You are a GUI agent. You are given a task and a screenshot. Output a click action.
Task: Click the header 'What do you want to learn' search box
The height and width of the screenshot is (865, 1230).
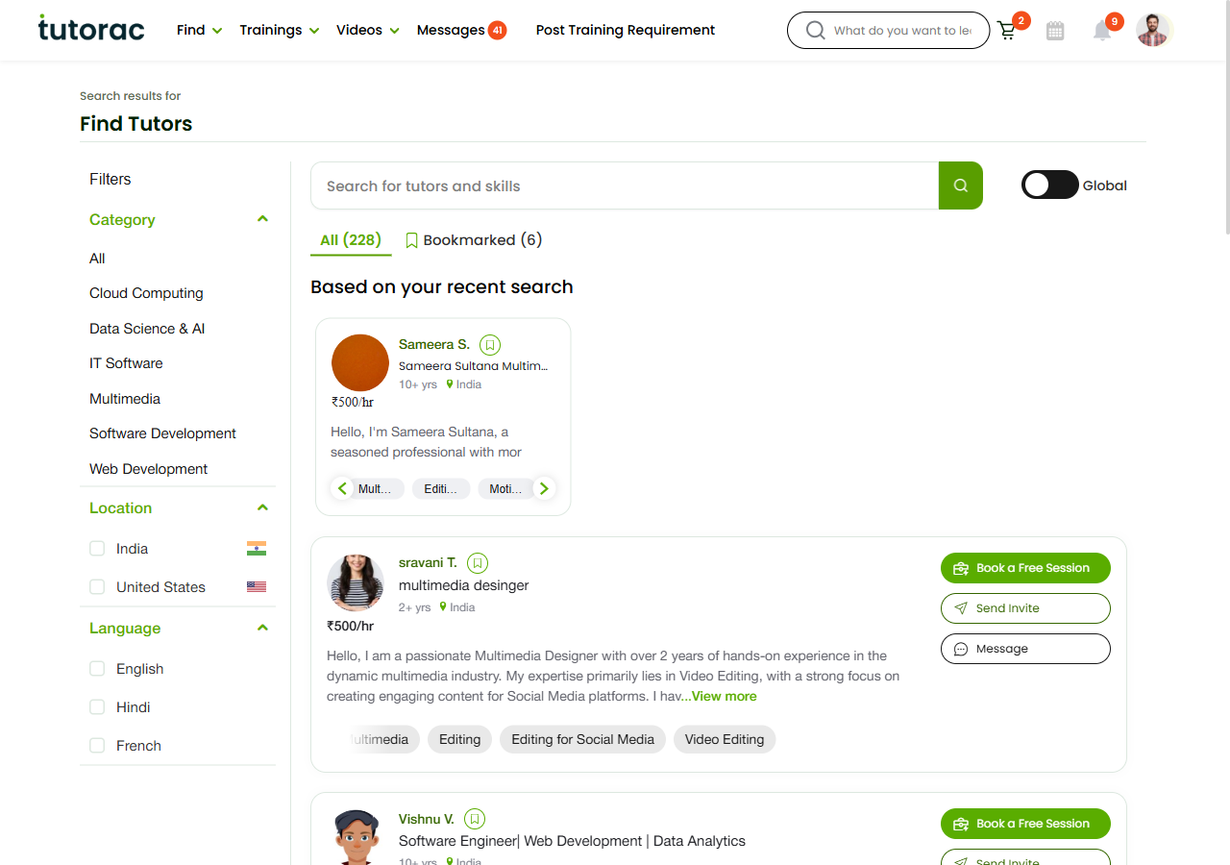point(888,31)
